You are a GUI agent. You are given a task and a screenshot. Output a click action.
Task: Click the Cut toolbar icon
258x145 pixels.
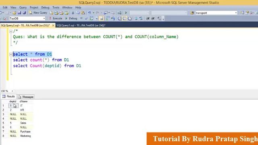click(x=73, y=13)
